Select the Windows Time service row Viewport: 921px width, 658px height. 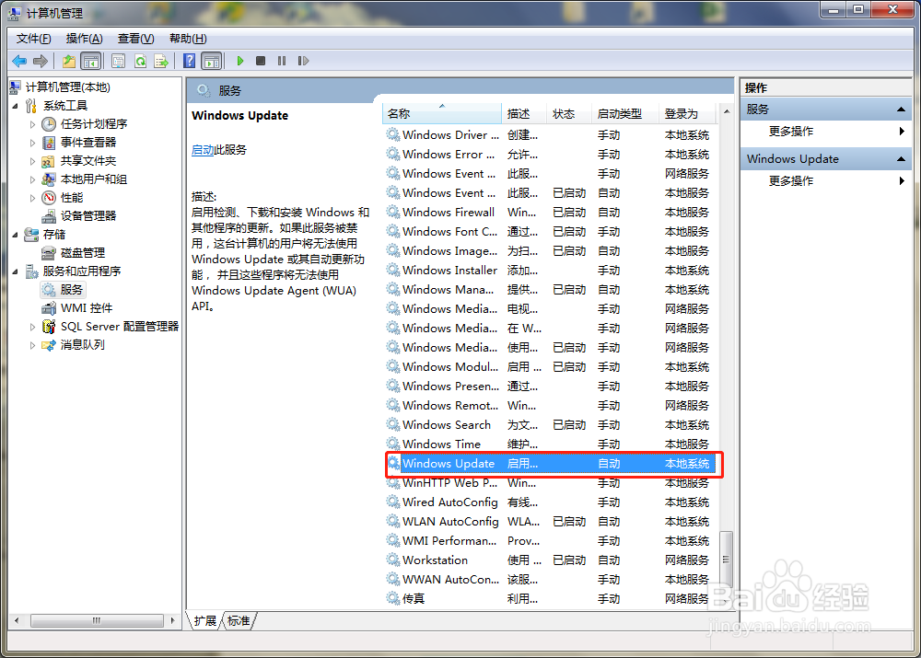click(x=549, y=444)
